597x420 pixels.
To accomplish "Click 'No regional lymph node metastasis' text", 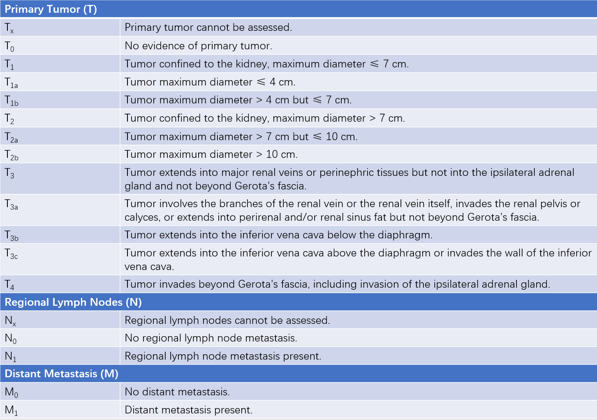I will [211, 338].
